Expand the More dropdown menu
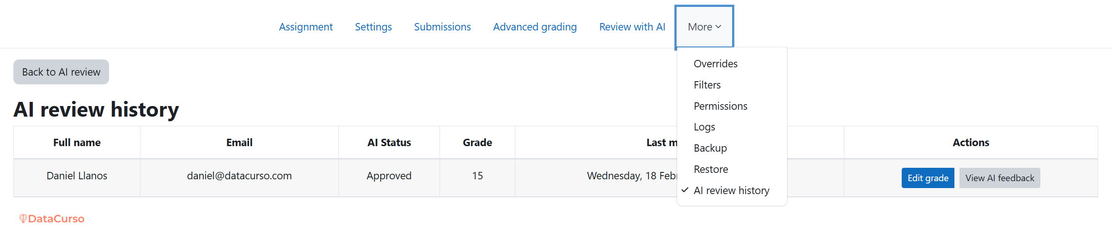 point(704,27)
